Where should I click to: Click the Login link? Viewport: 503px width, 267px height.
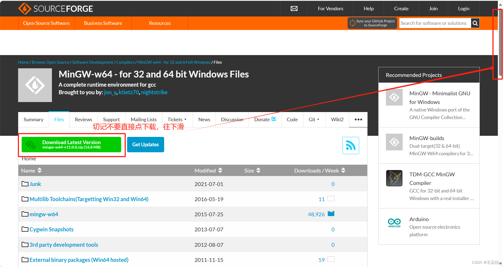(464, 9)
